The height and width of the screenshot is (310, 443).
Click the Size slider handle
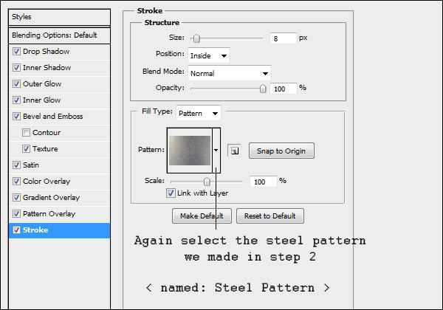(x=196, y=38)
